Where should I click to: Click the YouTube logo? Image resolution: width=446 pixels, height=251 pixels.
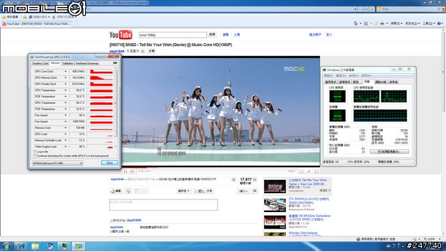click(121, 35)
